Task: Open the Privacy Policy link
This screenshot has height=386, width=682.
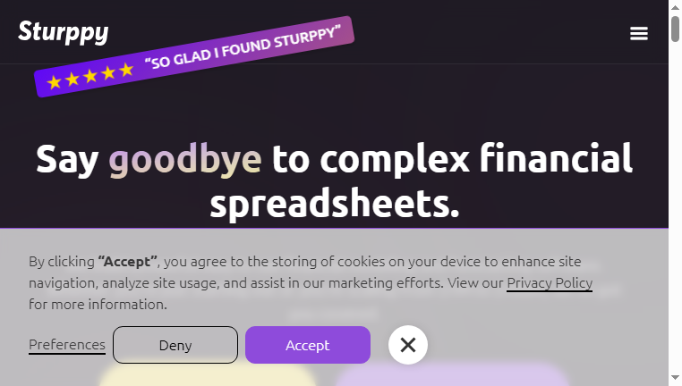Action: coord(550,283)
